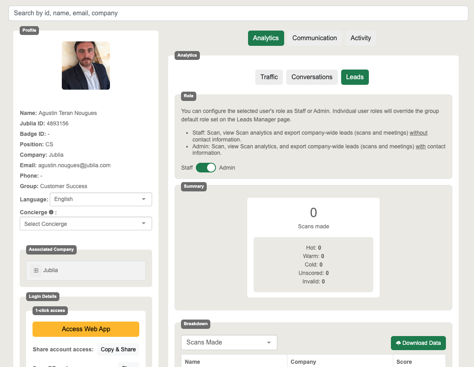Click the profile photo of Agustin
Viewport: 474px width, 367px height.
click(x=86, y=66)
